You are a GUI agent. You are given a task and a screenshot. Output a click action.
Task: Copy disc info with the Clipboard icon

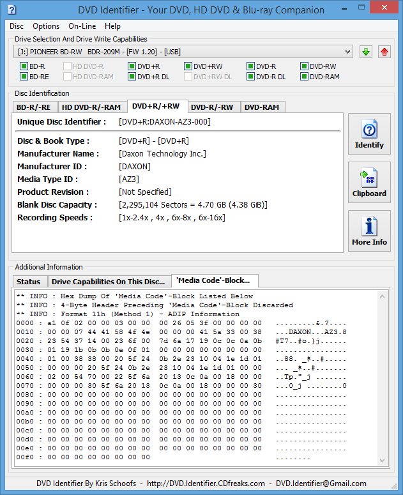369,178
